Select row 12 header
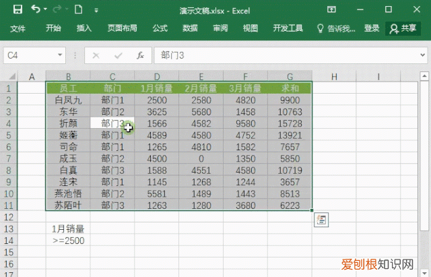Image resolution: width=431 pixels, height=277 pixels. coord(9,217)
